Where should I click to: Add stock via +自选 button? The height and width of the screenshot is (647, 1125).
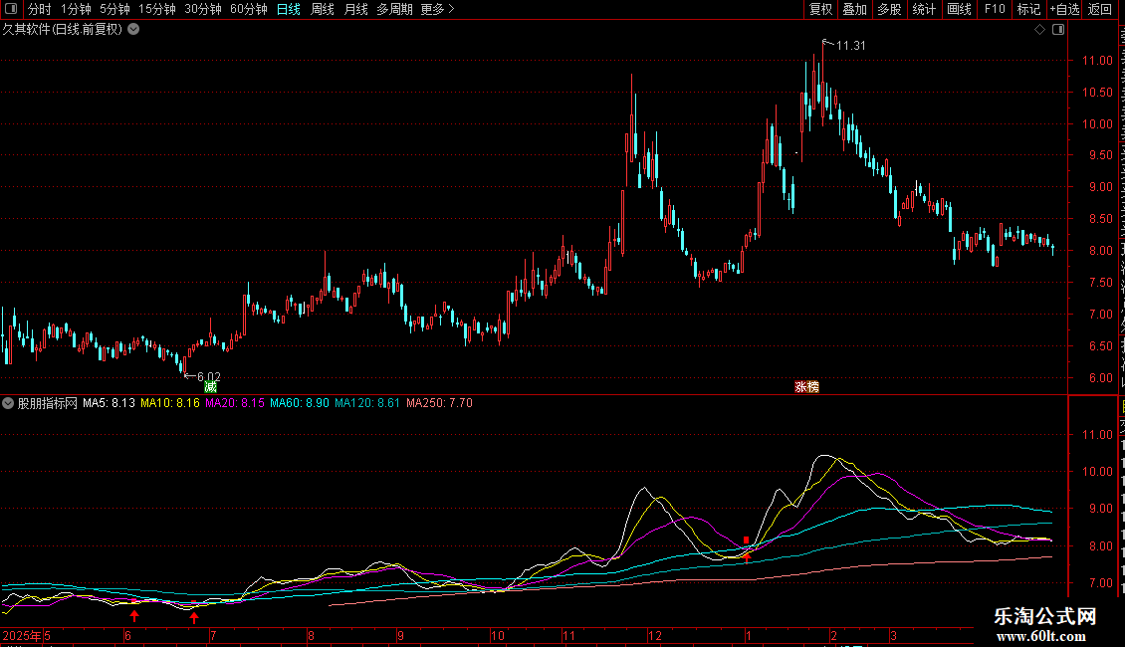pos(1064,9)
